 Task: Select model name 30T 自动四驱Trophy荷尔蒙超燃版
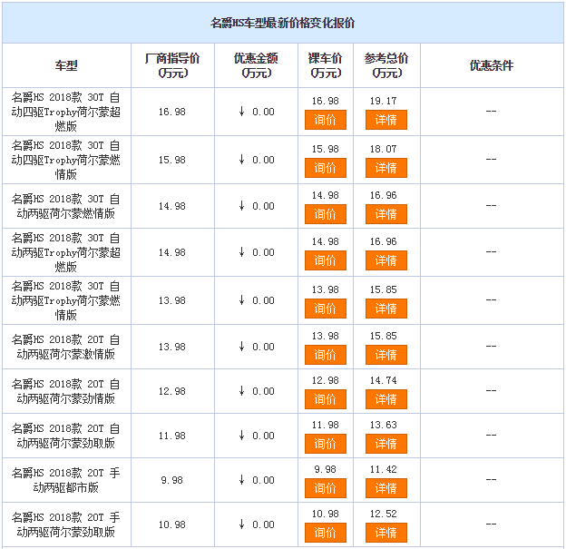coord(66,112)
